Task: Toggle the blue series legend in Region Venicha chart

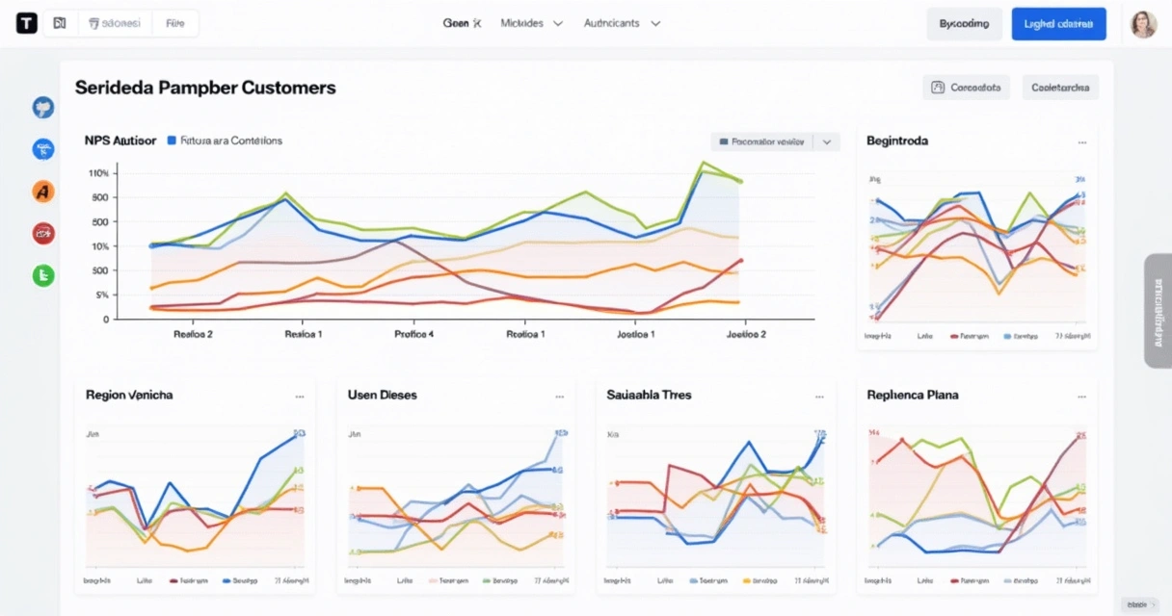Action: click(240, 581)
